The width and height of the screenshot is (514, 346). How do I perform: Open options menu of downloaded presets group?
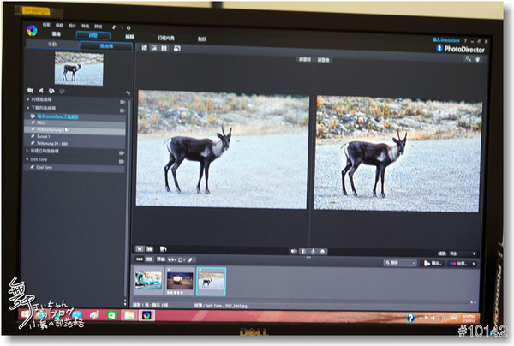click(x=123, y=110)
